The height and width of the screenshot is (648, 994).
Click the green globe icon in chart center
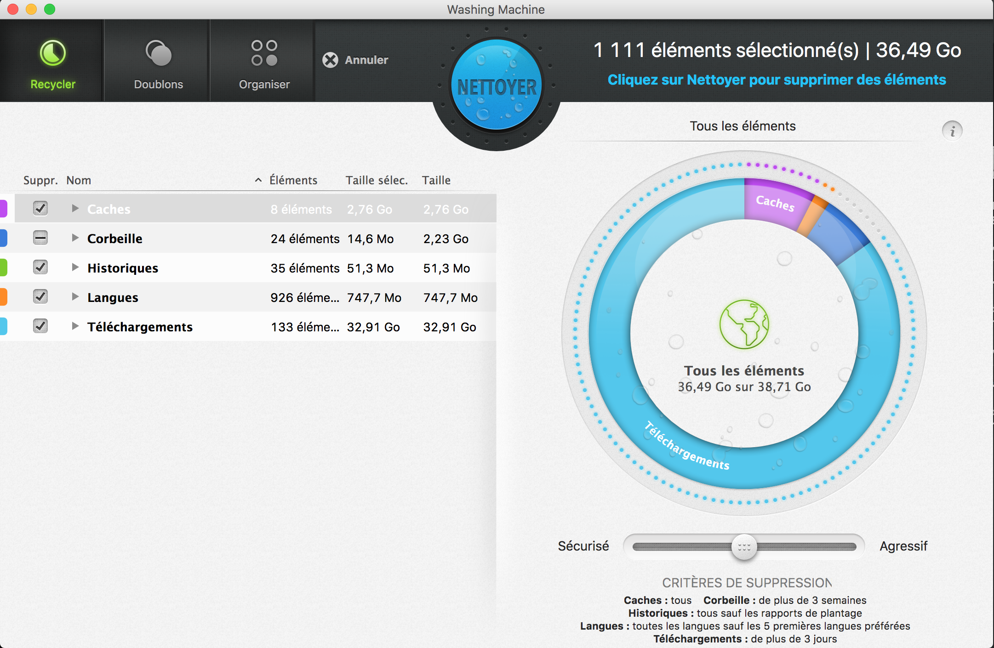point(744,324)
